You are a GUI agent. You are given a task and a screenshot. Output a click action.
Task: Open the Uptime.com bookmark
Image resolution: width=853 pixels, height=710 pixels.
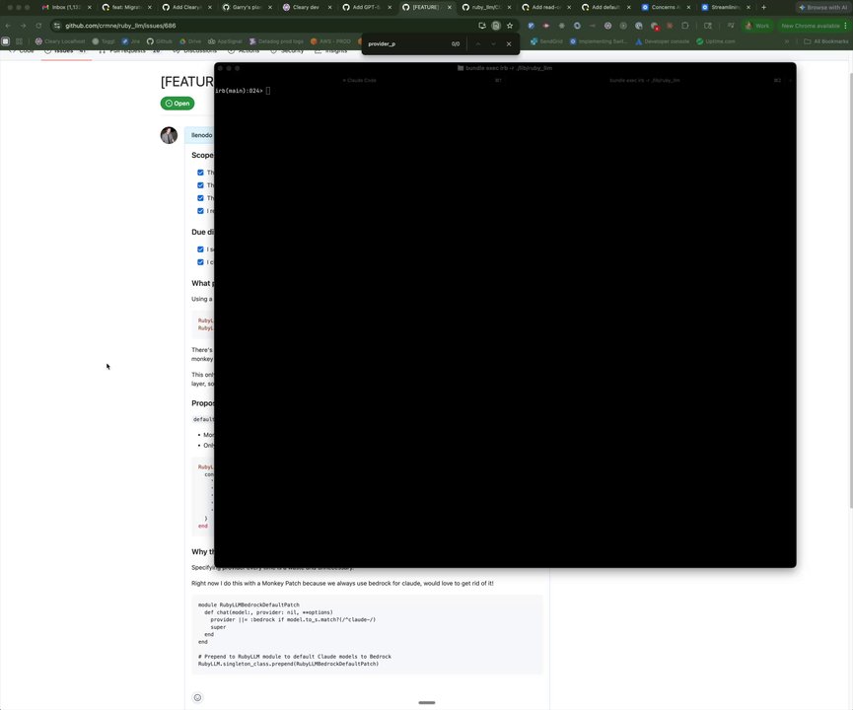coord(715,41)
